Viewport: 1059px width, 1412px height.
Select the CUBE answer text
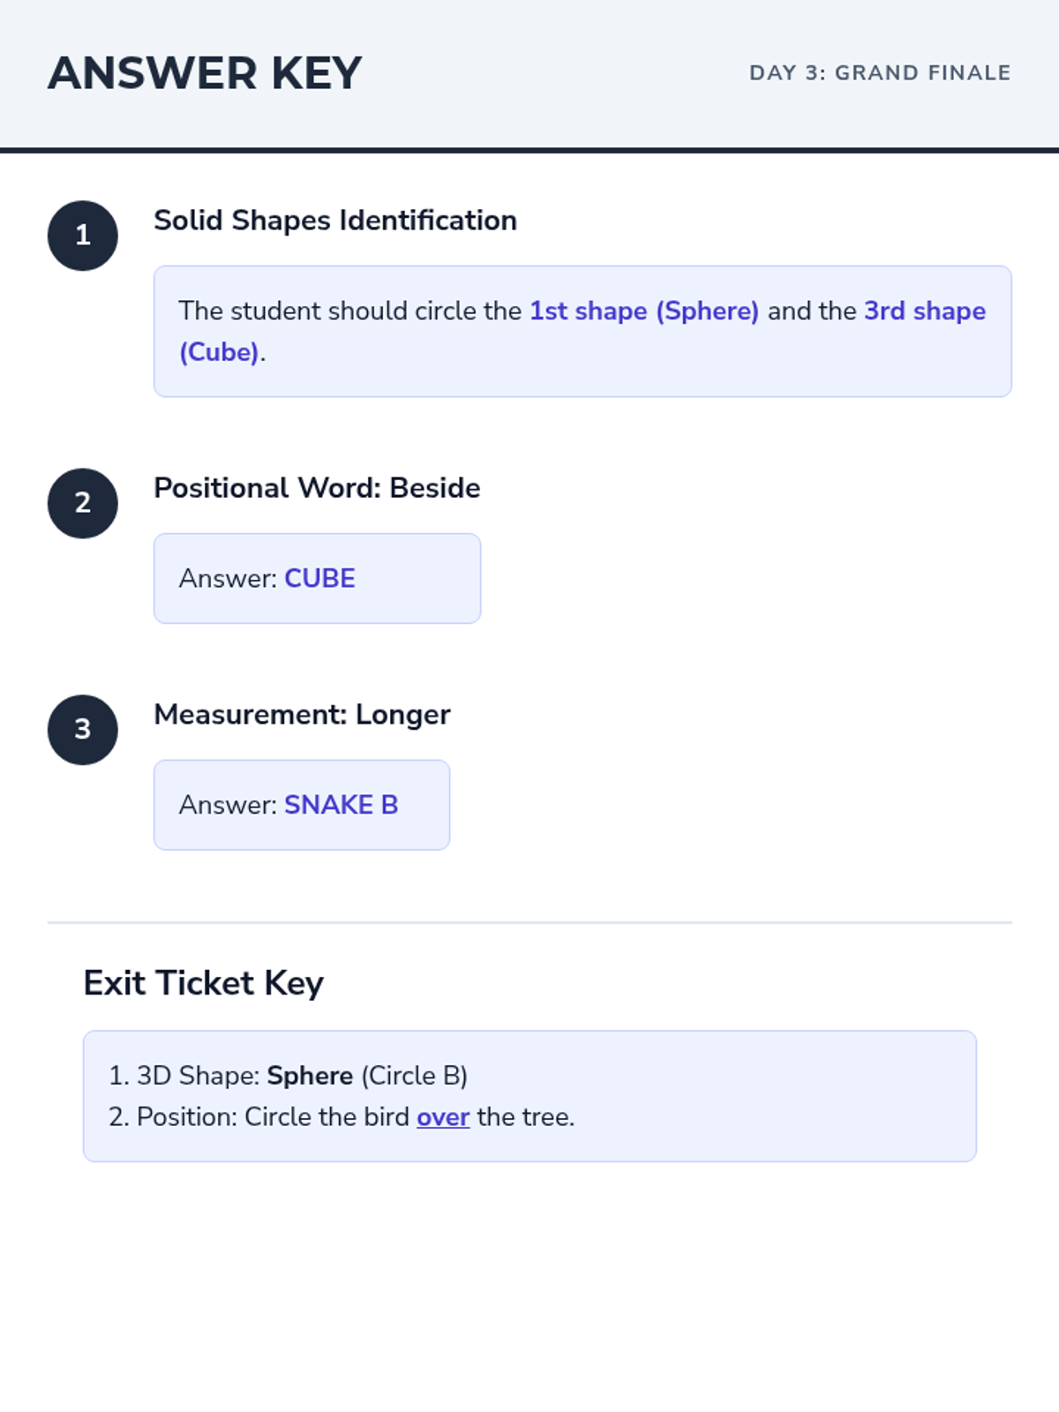pos(319,579)
